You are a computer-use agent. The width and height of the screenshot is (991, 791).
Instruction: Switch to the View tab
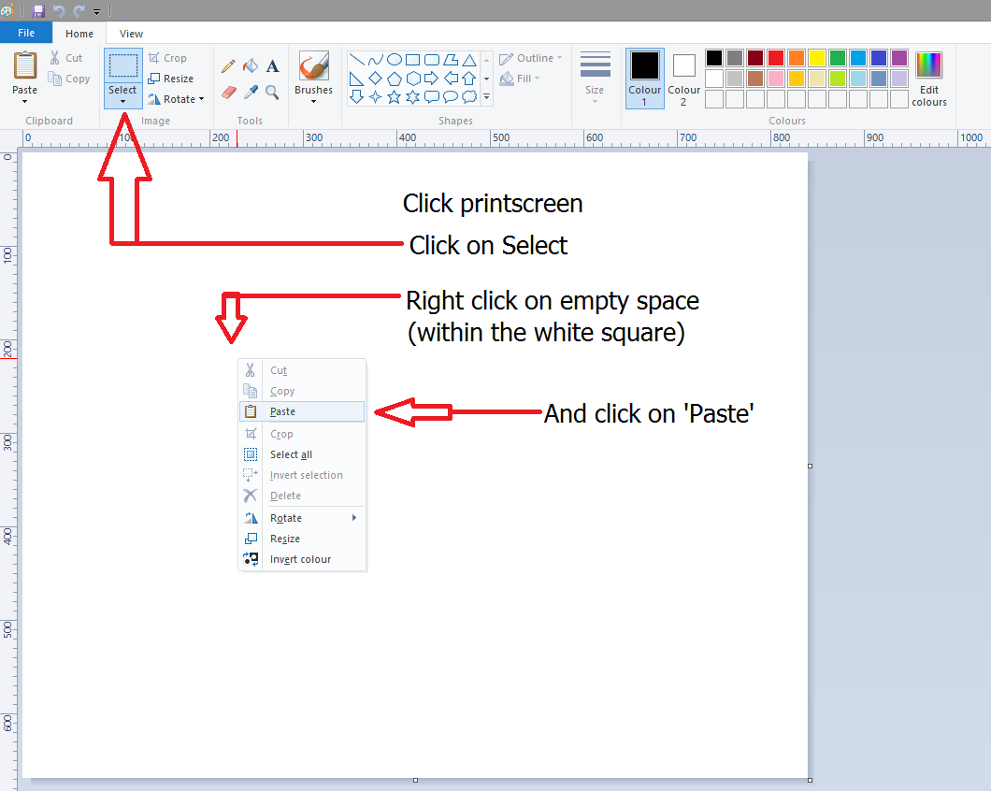tap(131, 34)
